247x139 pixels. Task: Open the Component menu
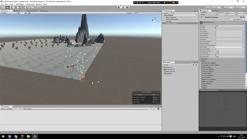30,4
